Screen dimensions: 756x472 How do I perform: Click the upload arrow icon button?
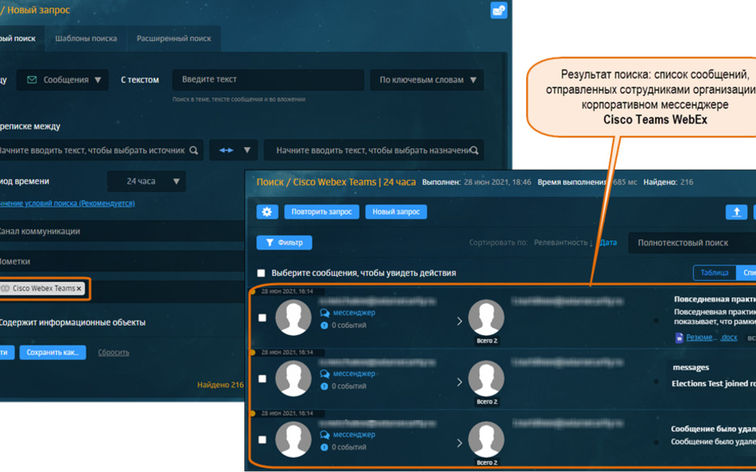pos(736,212)
